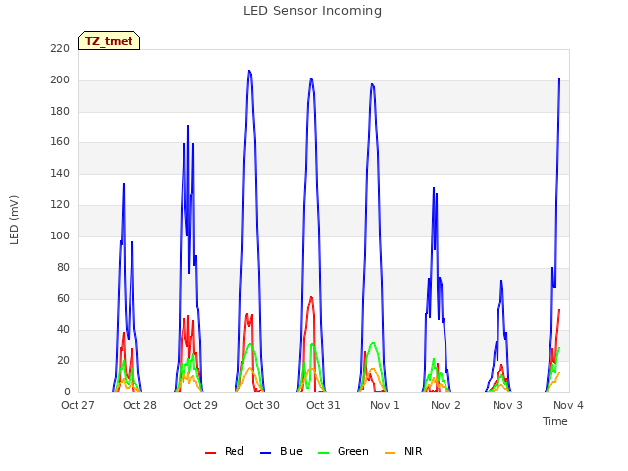Click the 'Oct 27' x-axis tick label
The image size is (628, 471).
point(78,405)
